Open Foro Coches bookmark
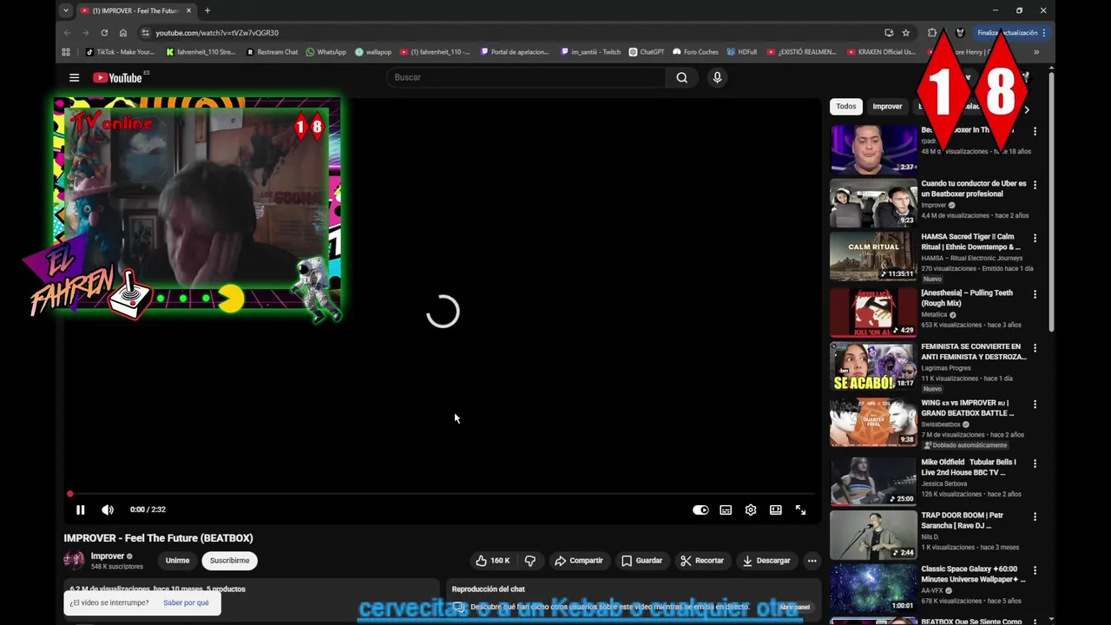The height and width of the screenshot is (625, 1111). pyautogui.click(x=695, y=52)
